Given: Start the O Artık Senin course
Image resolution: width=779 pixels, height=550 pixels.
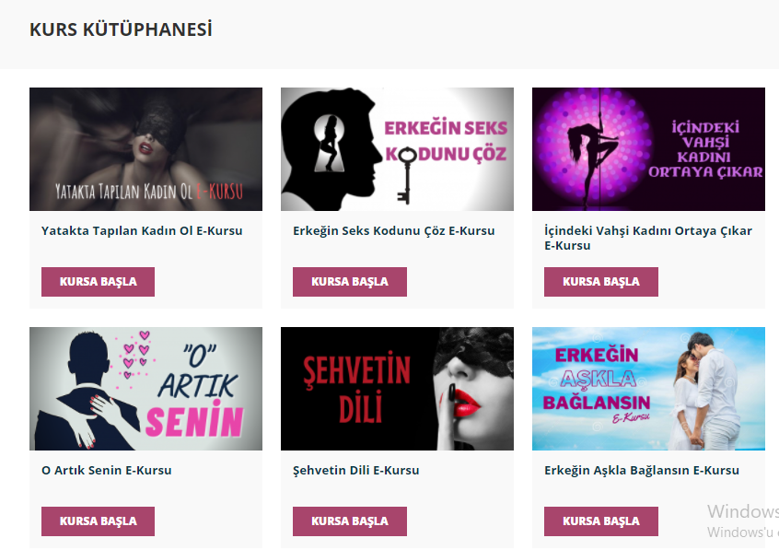Looking at the screenshot, I should [98, 521].
